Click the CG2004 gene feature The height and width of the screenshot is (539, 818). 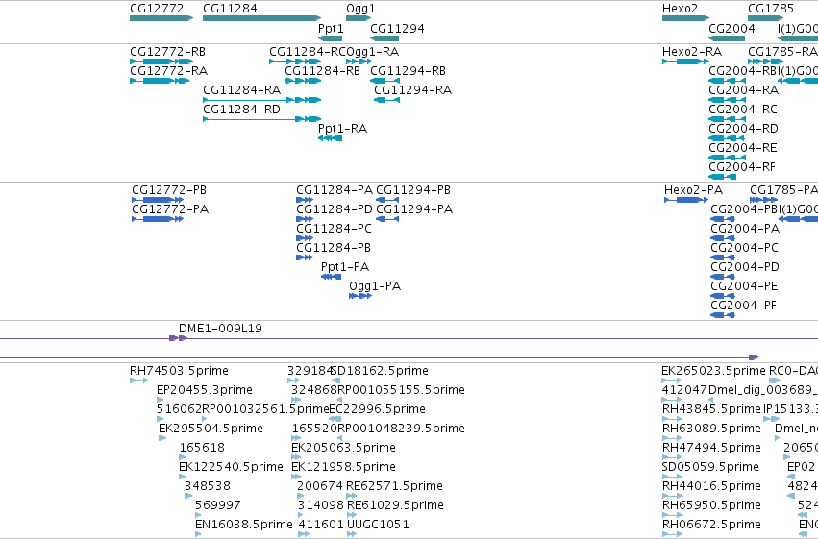point(727,38)
